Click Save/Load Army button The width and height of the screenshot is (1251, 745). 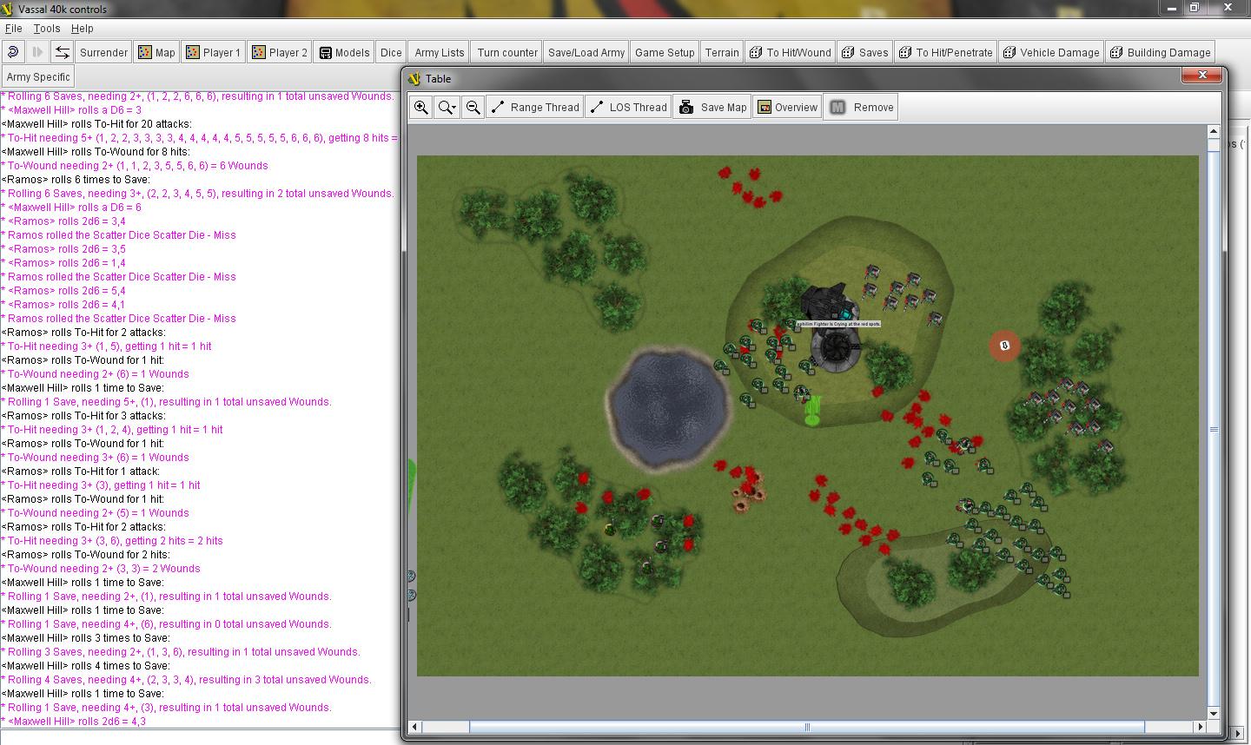tap(586, 52)
